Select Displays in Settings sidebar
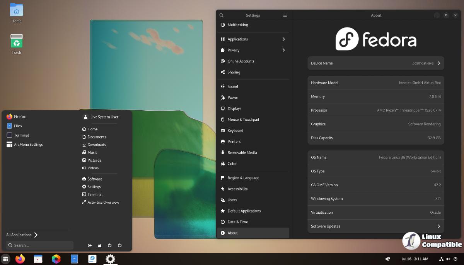The width and height of the screenshot is (464, 265). click(x=234, y=108)
